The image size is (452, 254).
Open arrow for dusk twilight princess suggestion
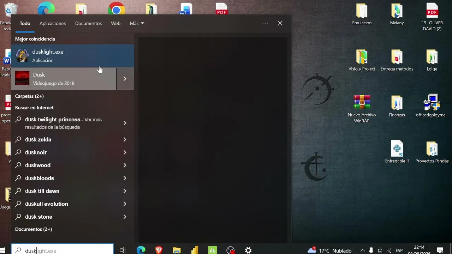125,123
